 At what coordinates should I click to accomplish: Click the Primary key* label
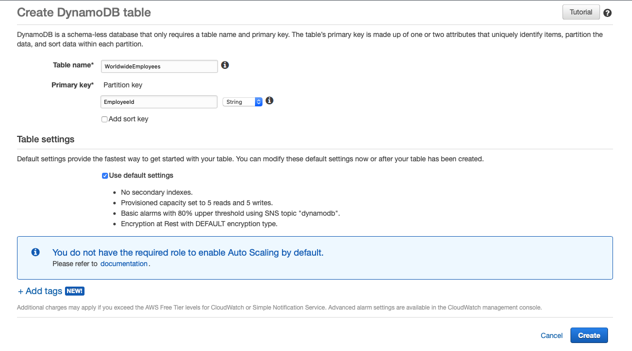coord(72,85)
